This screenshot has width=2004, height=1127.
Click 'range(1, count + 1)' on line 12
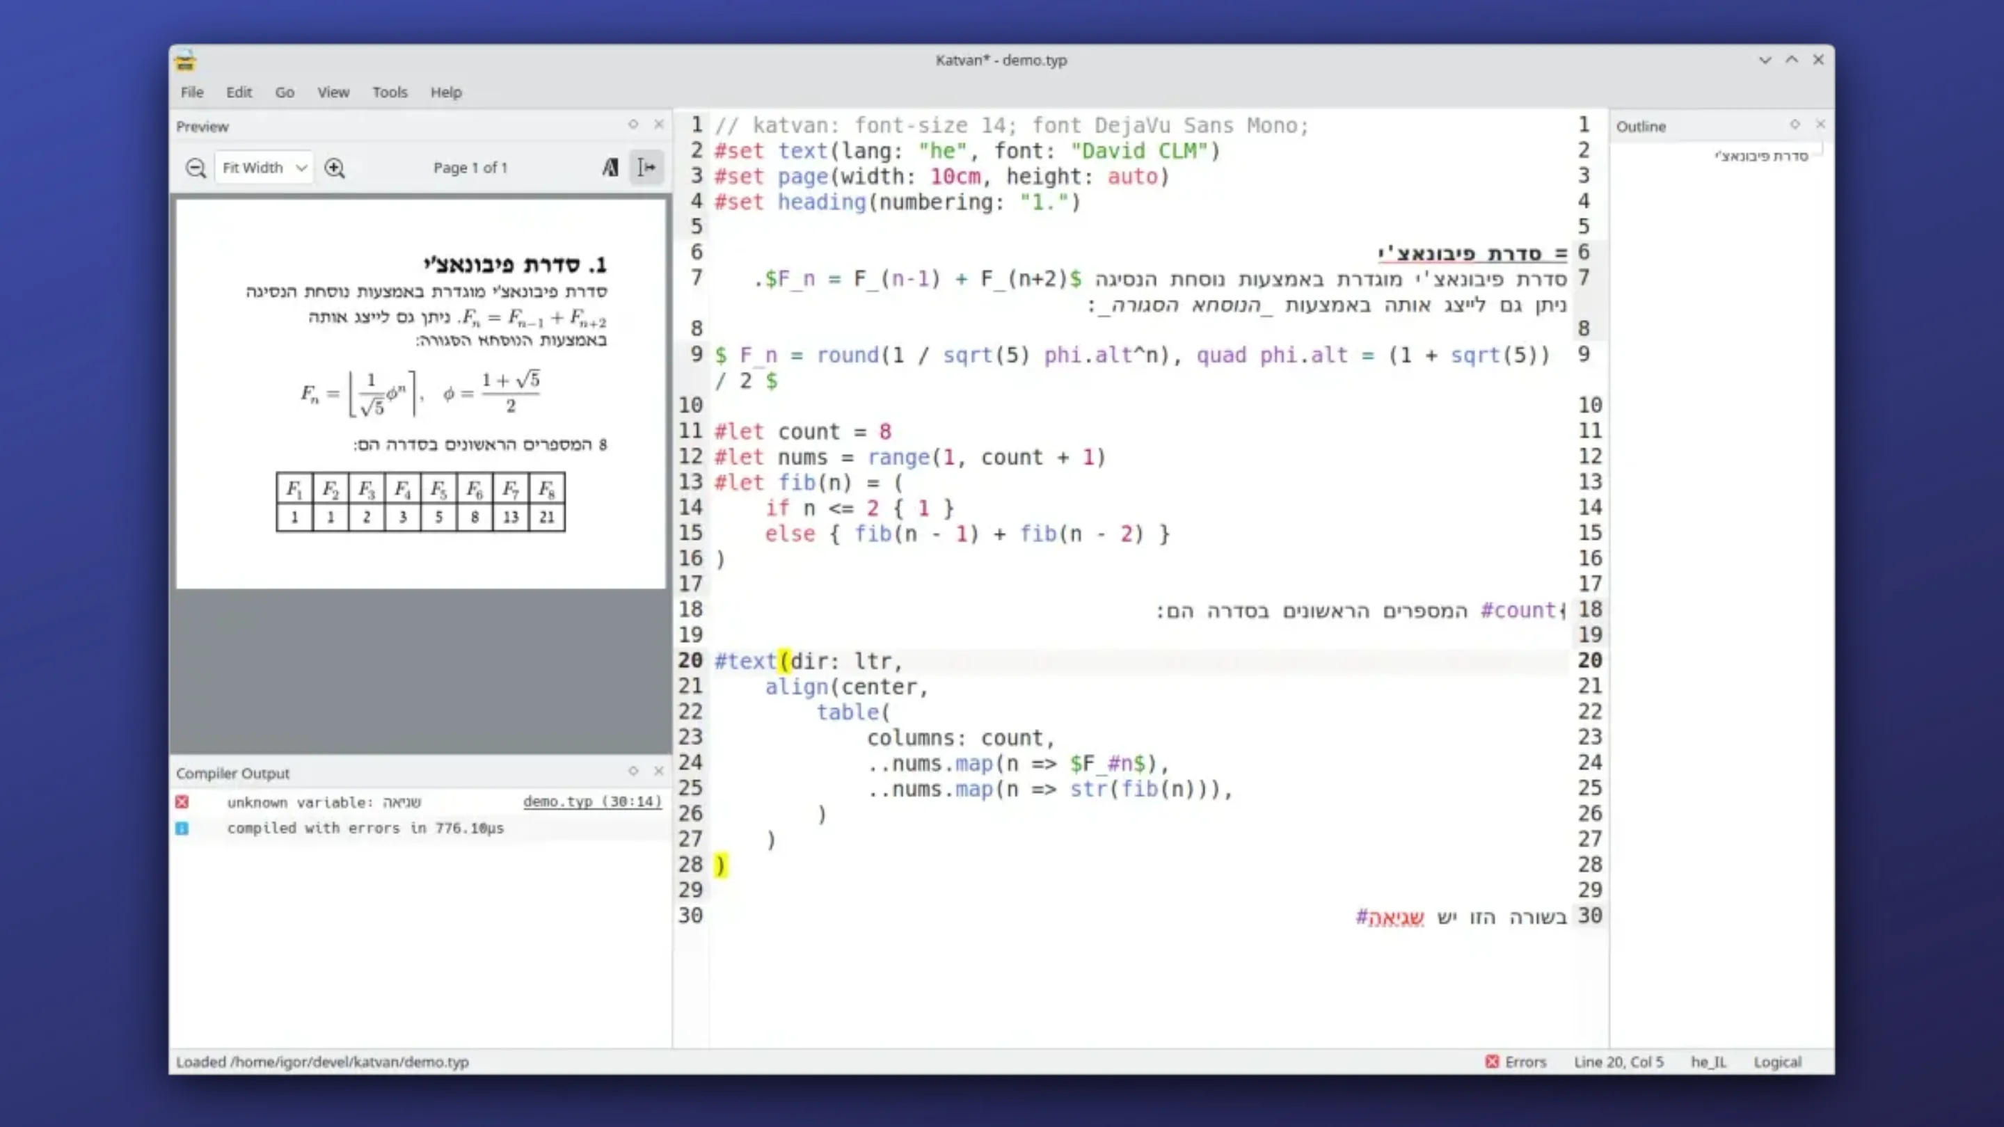[987, 457]
